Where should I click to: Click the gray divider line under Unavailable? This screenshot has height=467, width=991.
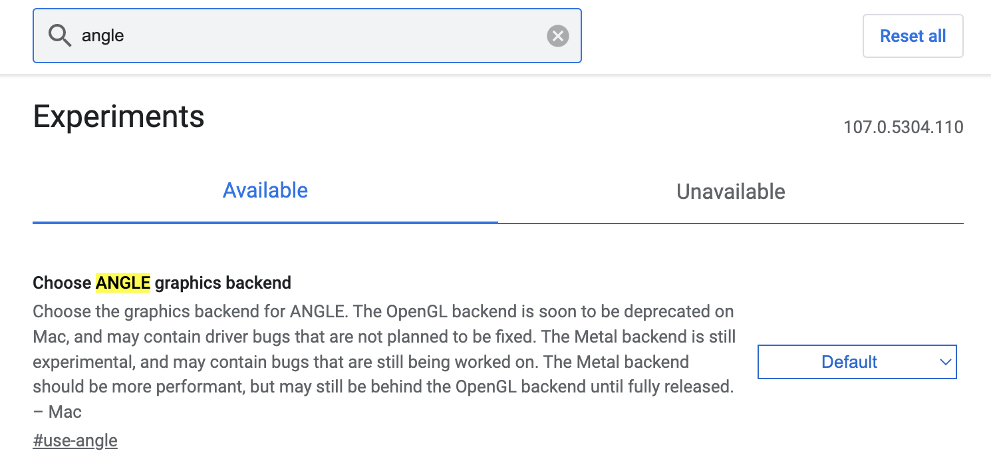click(730, 224)
